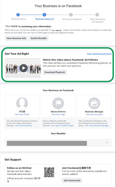Select the Business Approval step label
This screenshot has width=116, height=187.
(x=44, y=19)
